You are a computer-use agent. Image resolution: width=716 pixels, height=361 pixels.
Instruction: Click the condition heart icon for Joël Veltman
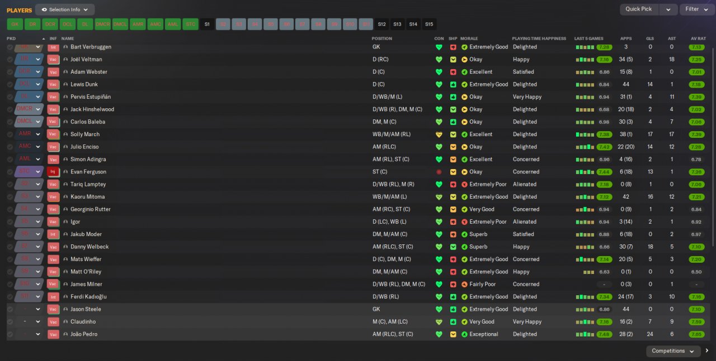pyautogui.click(x=439, y=59)
